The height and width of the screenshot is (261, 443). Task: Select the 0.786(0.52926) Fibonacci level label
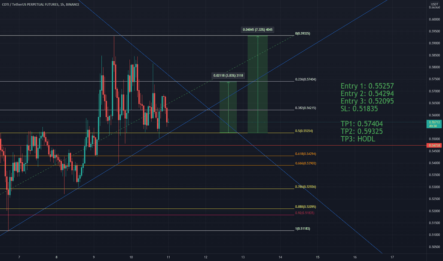pyautogui.click(x=306, y=187)
